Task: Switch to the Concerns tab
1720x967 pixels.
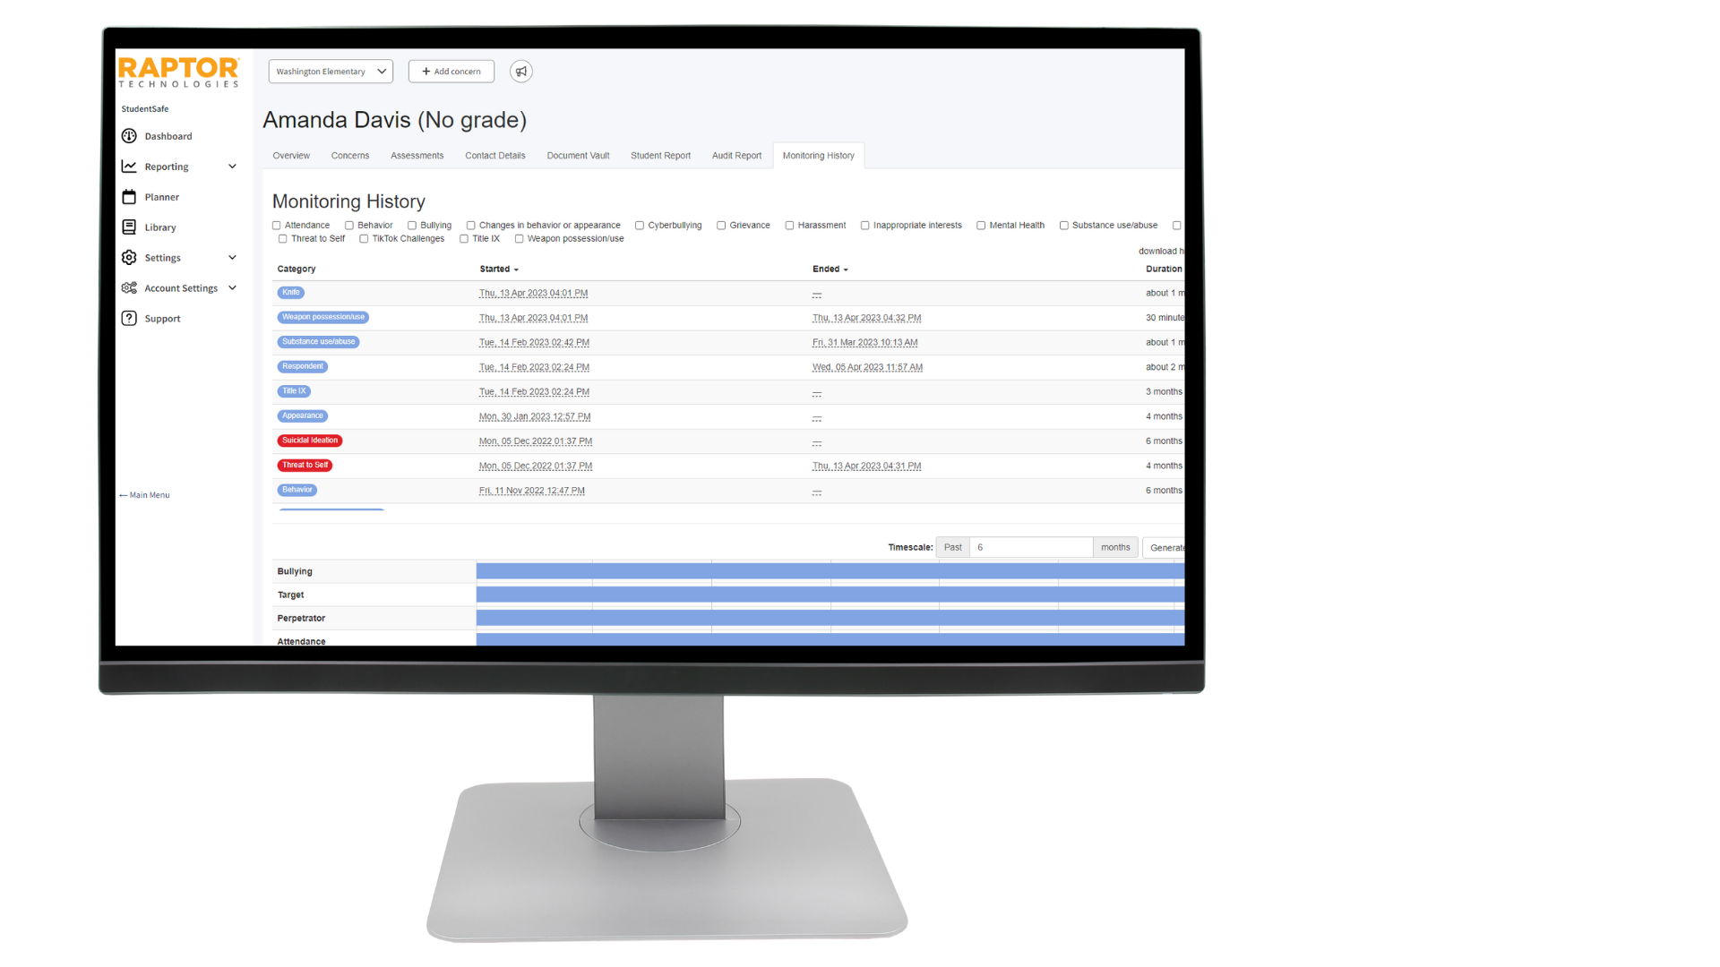Action: (x=349, y=155)
